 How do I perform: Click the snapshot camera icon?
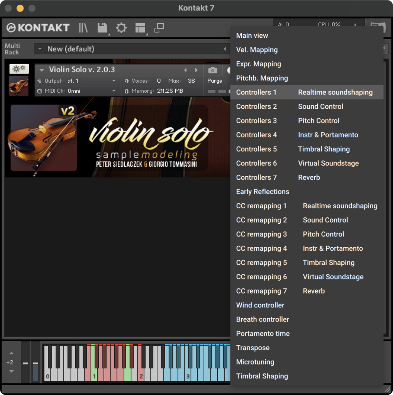tap(213, 70)
